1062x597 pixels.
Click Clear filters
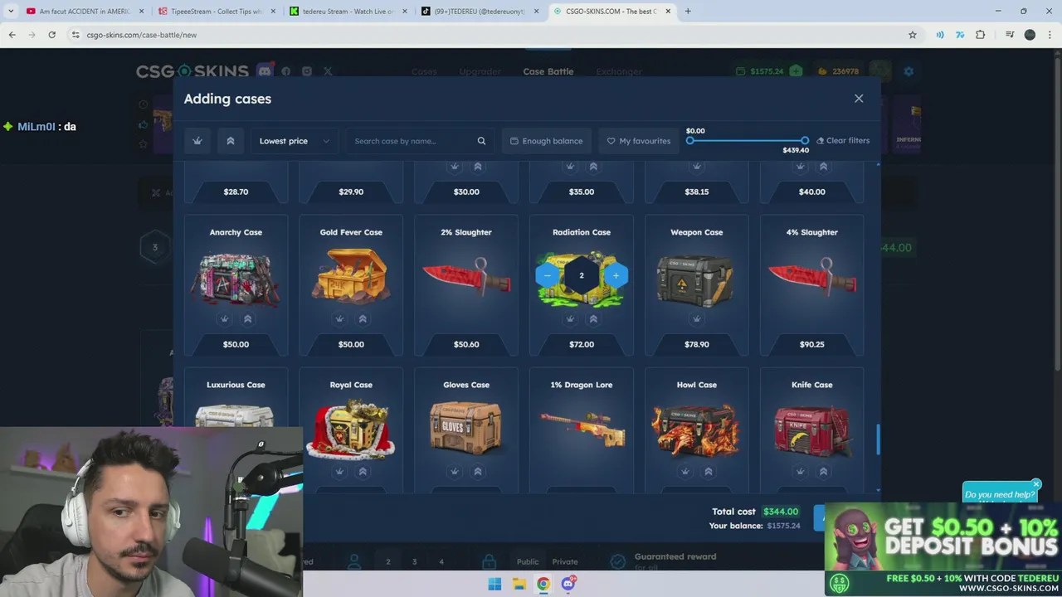coord(843,141)
